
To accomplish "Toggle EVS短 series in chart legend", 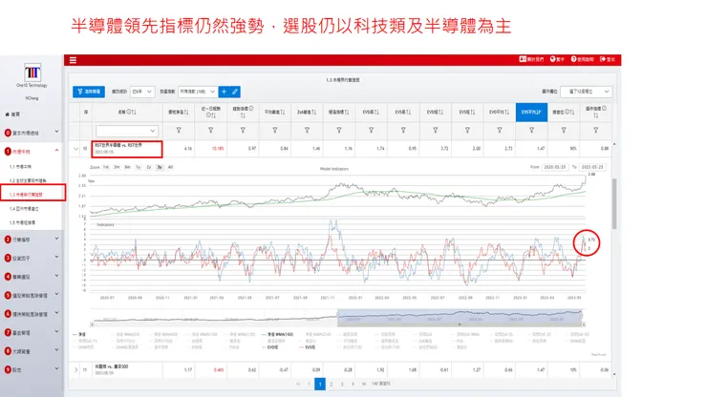I will click(x=307, y=347).
